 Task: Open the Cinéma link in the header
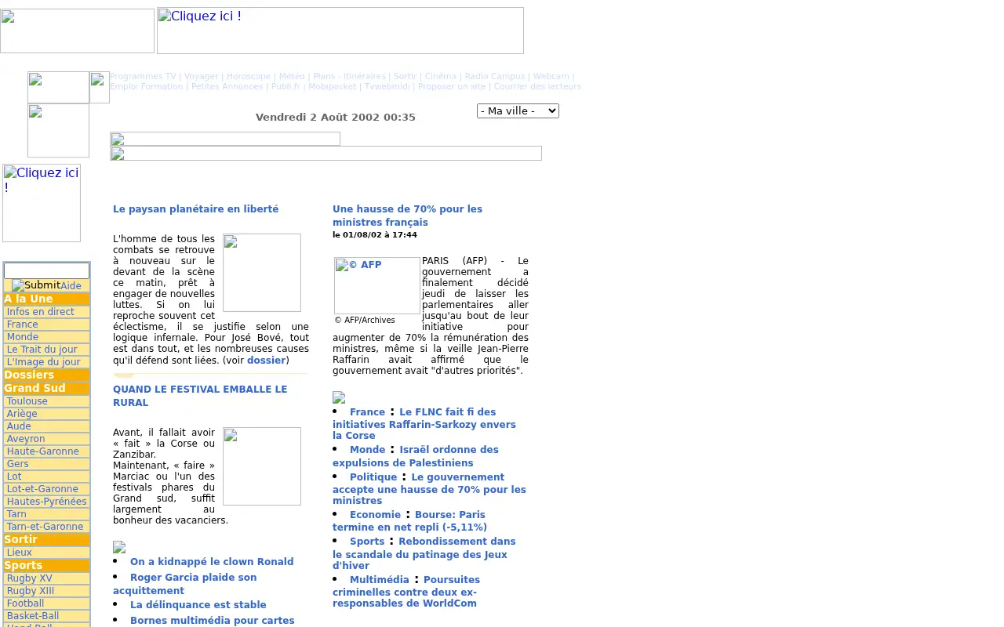440,77
